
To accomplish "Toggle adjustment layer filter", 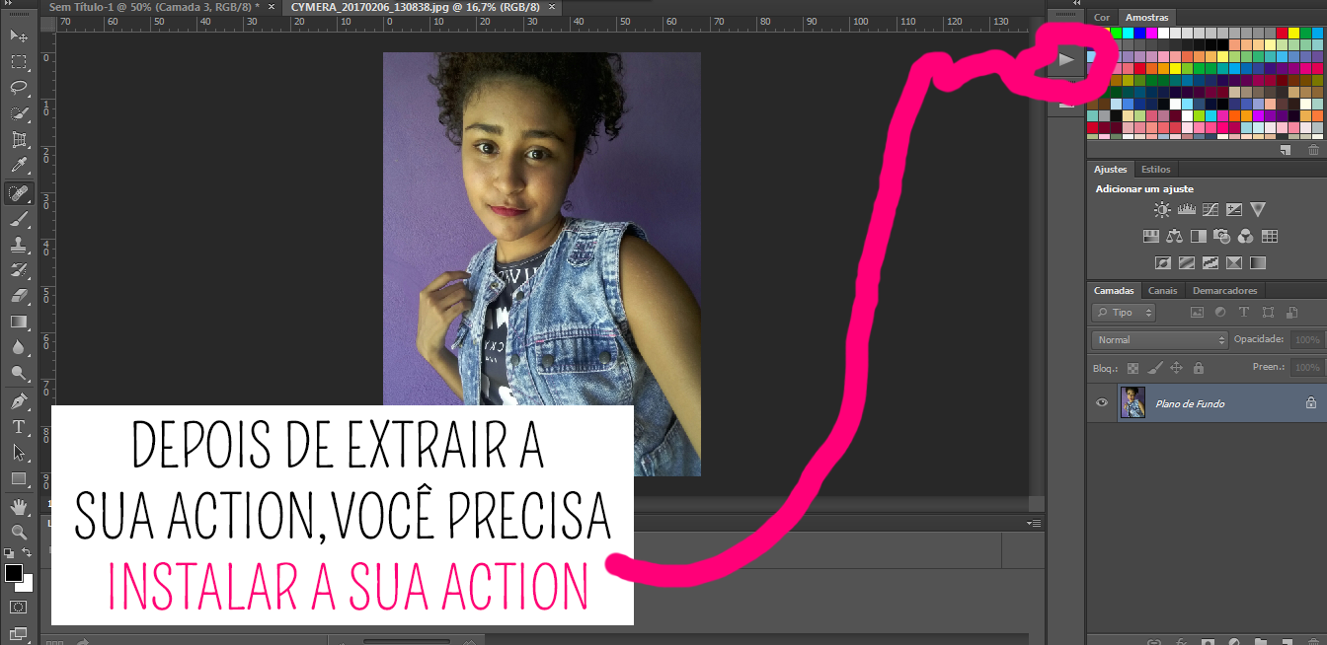I will (1220, 312).
